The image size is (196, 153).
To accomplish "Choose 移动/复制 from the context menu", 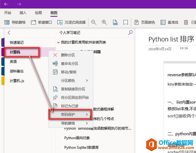I will (71, 72).
